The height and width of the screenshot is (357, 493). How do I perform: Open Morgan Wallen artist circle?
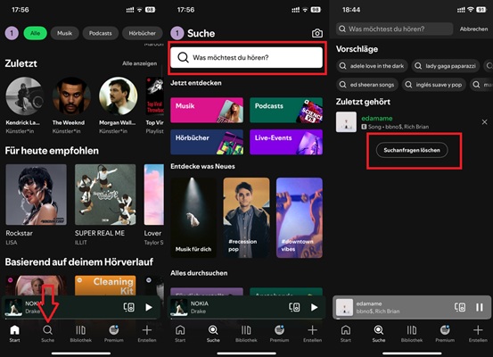119,96
